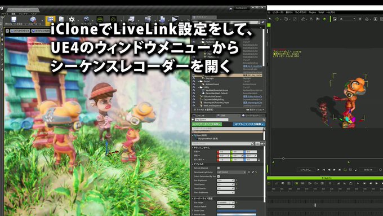
Task: Toggle visibility of SkyLight in outliner
Action: click(x=194, y=78)
